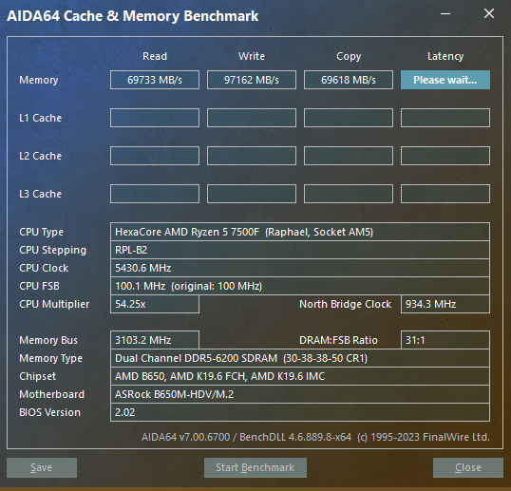Click the Memory row label
This screenshot has height=491, width=511.
click(38, 80)
